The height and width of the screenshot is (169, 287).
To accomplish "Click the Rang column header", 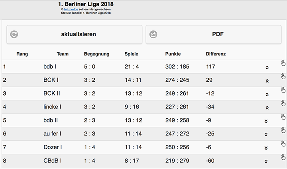I will [22, 54].
